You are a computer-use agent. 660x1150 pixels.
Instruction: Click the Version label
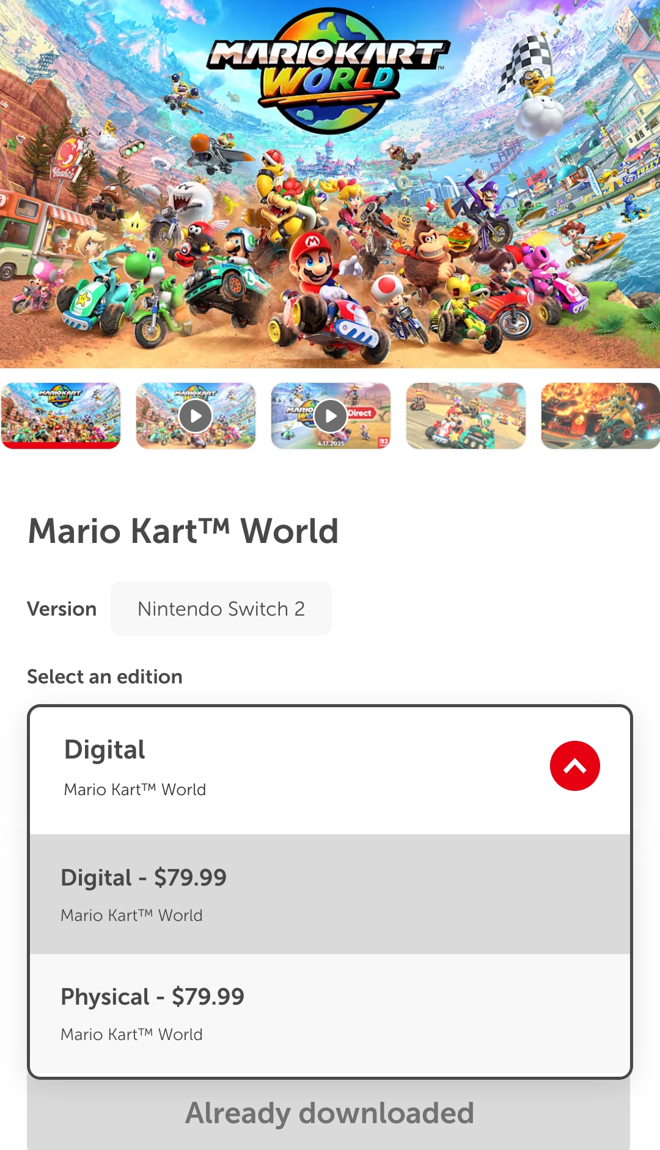click(62, 609)
